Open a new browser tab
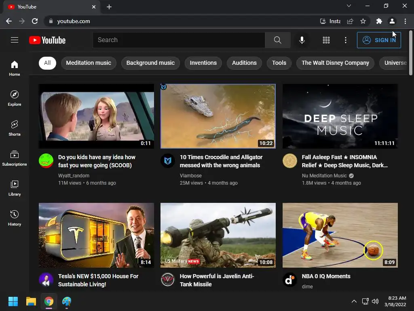This screenshot has height=311, width=414. pyautogui.click(x=109, y=7)
